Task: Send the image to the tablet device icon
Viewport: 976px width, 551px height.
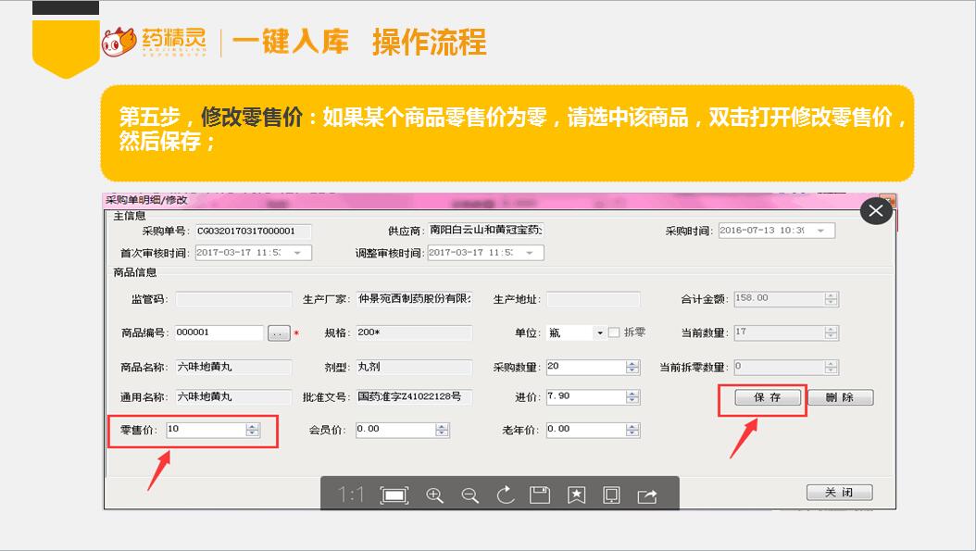Action: [611, 495]
